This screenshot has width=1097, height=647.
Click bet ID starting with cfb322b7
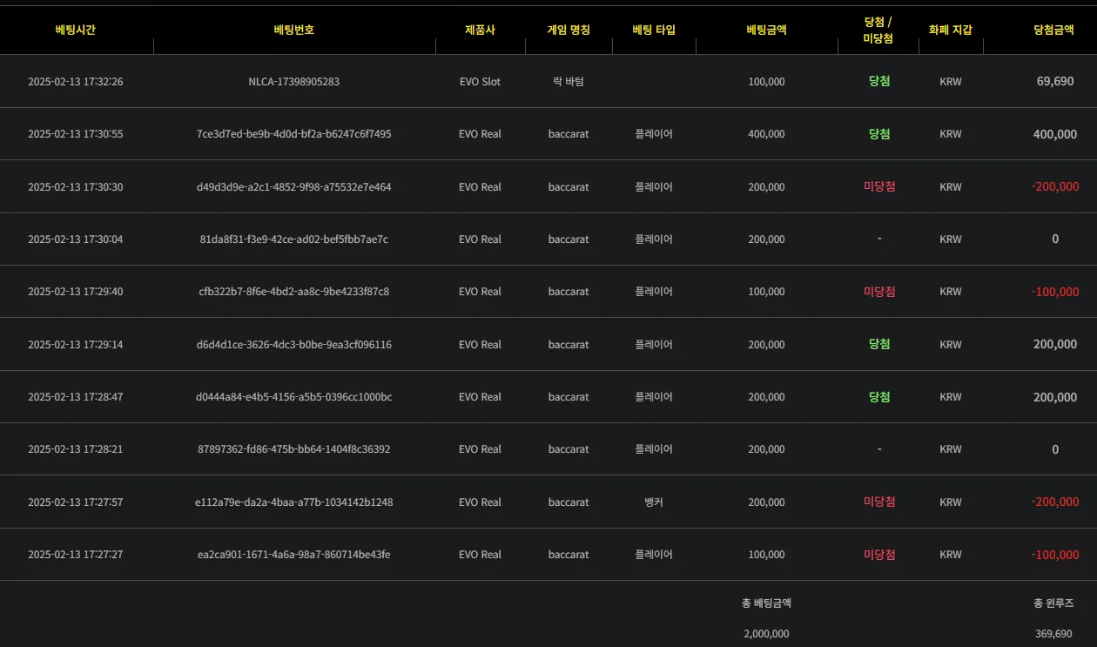click(294, 292)
